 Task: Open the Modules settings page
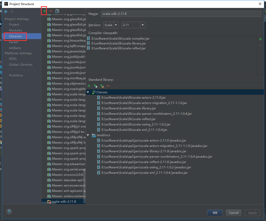tap(15, 30)
